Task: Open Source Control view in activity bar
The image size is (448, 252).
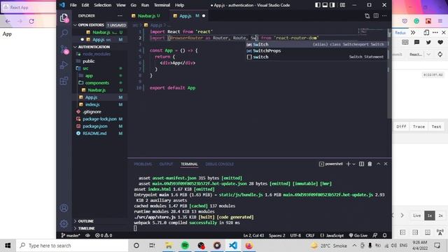Action: click(64, 50)
